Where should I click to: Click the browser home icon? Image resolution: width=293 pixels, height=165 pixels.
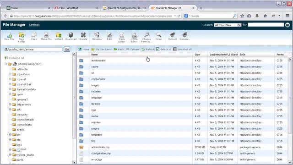(265, 16)
